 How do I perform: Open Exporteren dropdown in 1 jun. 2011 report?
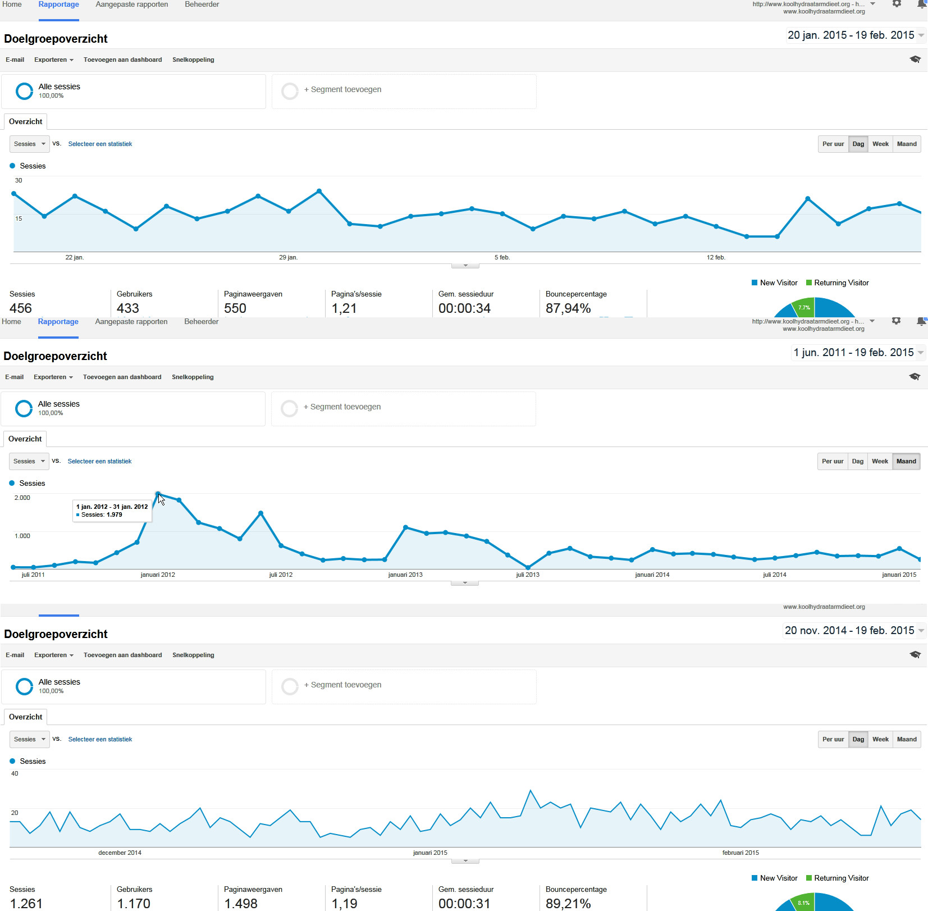point(53,377)
